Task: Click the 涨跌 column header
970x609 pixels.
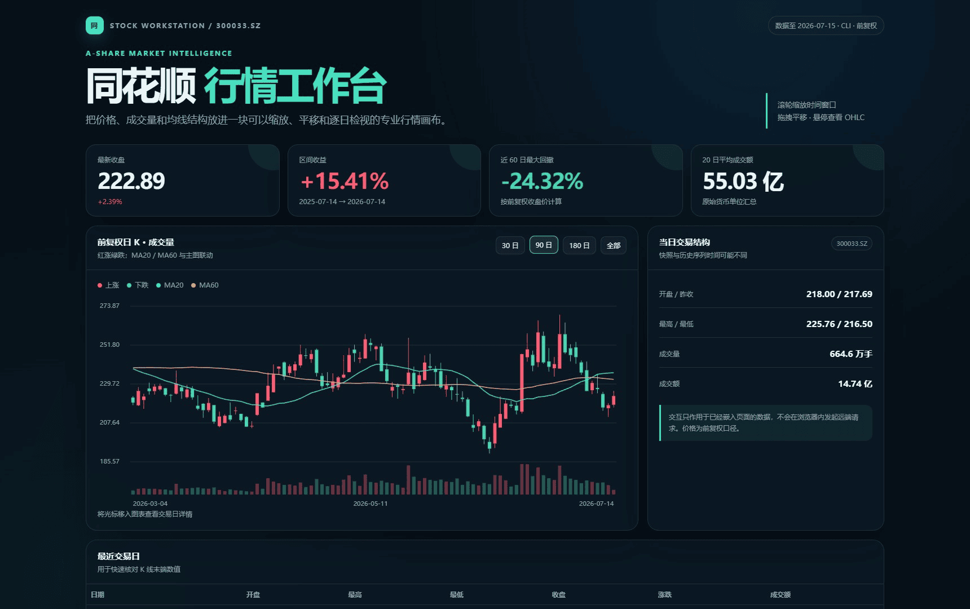Action: [x=665, y=595]
